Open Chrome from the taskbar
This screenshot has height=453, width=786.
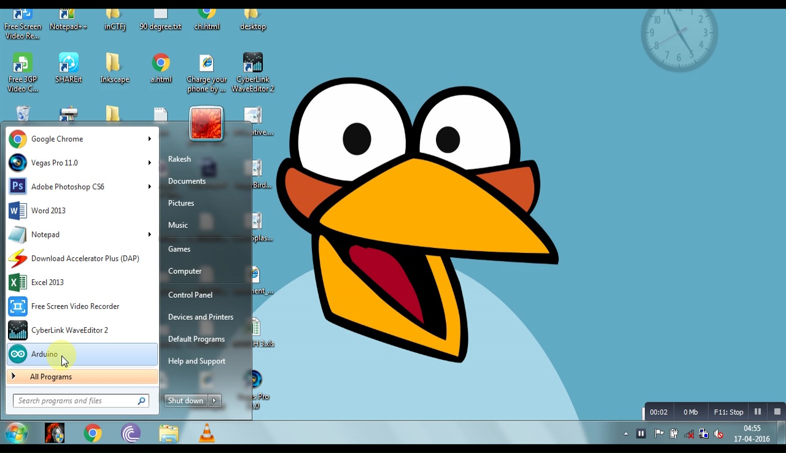pyautogui.click(x=93, y=434)
